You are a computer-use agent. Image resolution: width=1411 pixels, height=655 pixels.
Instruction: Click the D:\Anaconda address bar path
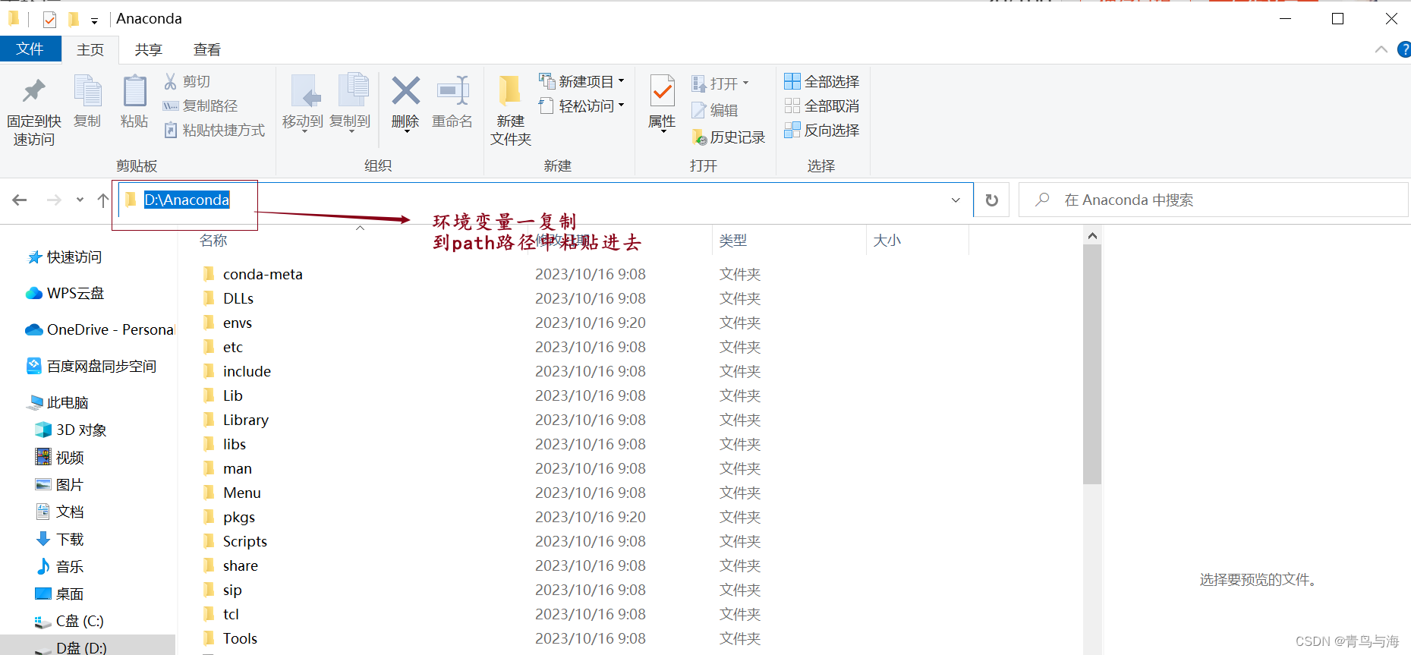click(x=187, y=200)
